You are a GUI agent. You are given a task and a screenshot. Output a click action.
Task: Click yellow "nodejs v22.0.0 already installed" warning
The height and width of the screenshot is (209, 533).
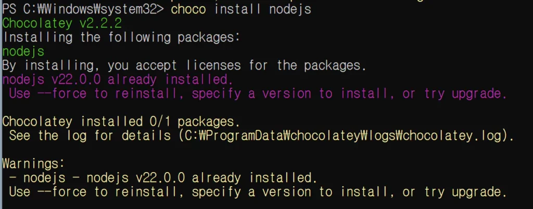(201, 178)
